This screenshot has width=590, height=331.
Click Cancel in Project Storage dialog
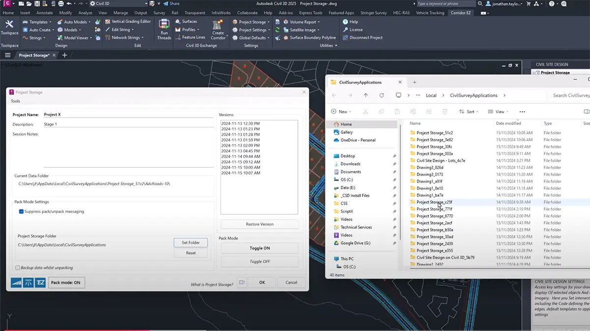[291, 282]
